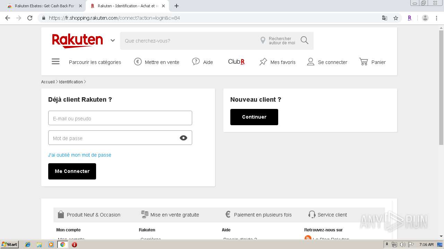Click shopping bag 'Produit Neuf & Occasion' icon
The height and width of the screenshot is (249, 444).
[61, 214]
